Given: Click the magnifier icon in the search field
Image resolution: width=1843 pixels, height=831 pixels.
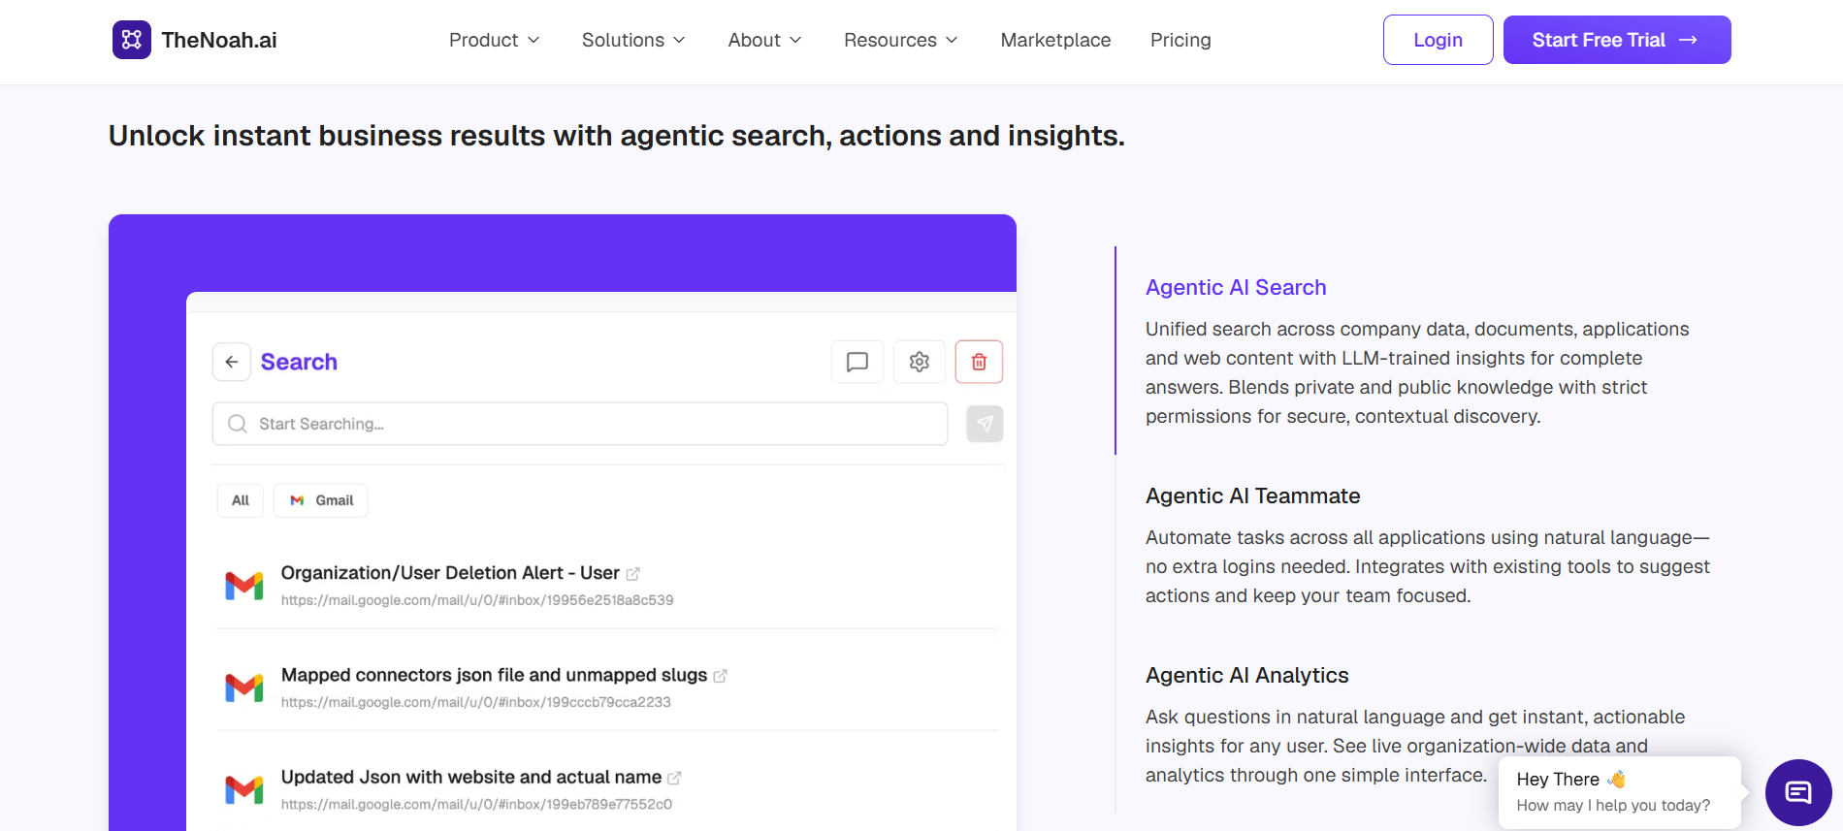Looking at the screenshot, I should (x=237, y=424).
